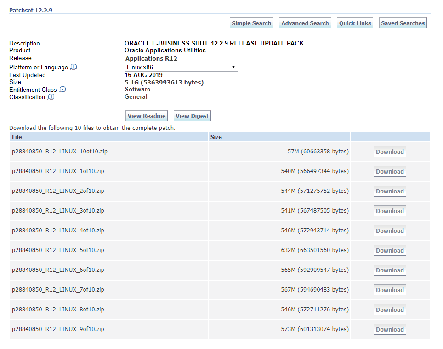
Task: Click the File column header
Action: [17, 137]
